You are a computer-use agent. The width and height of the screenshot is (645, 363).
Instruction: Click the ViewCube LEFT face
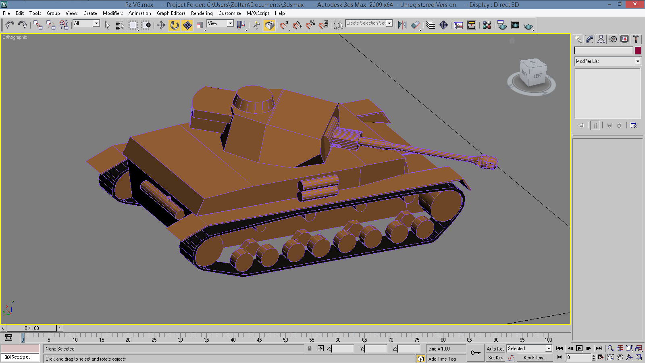(538, 76)
